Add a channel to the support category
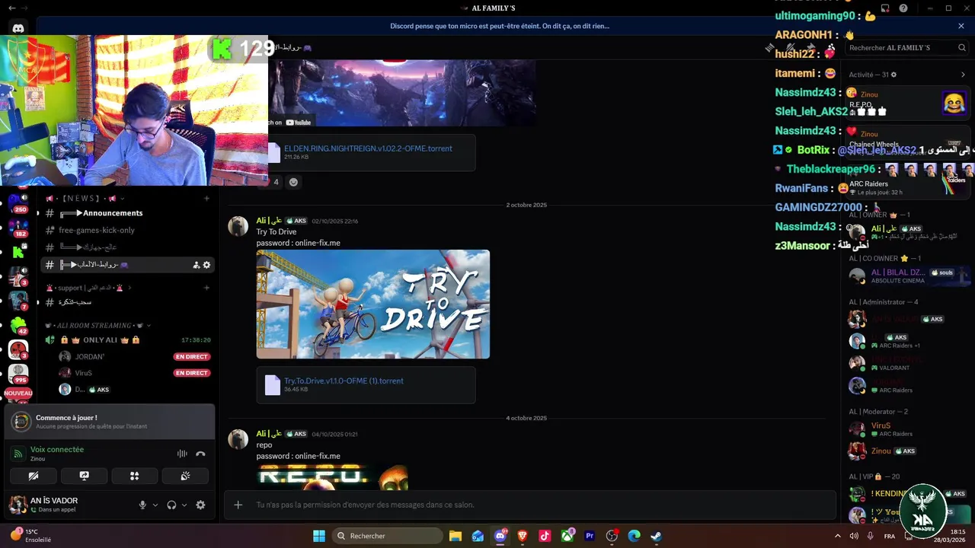 tap(206, 288)
